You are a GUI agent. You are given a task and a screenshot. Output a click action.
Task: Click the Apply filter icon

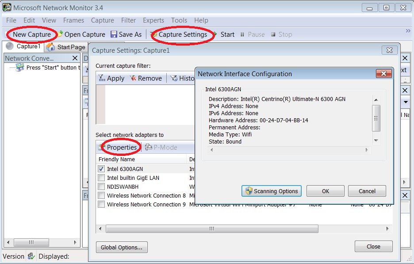tap(102, 78)
